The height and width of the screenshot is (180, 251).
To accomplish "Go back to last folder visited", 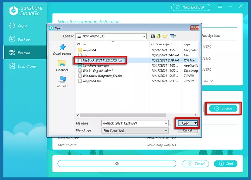I will 153,36.
